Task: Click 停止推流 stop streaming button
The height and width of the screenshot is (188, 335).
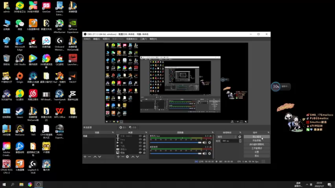Action: pos(257,137)
